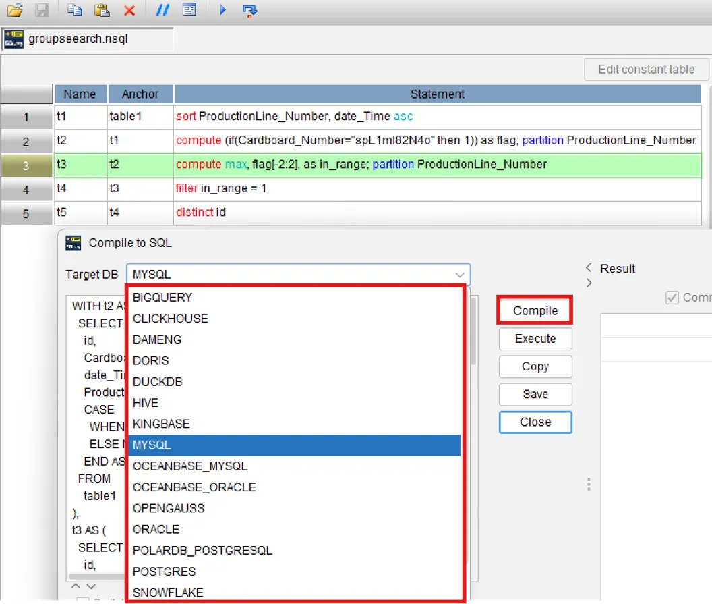Open the Target DB MYSQL combo box
The image size is (712, 604).
298,275
